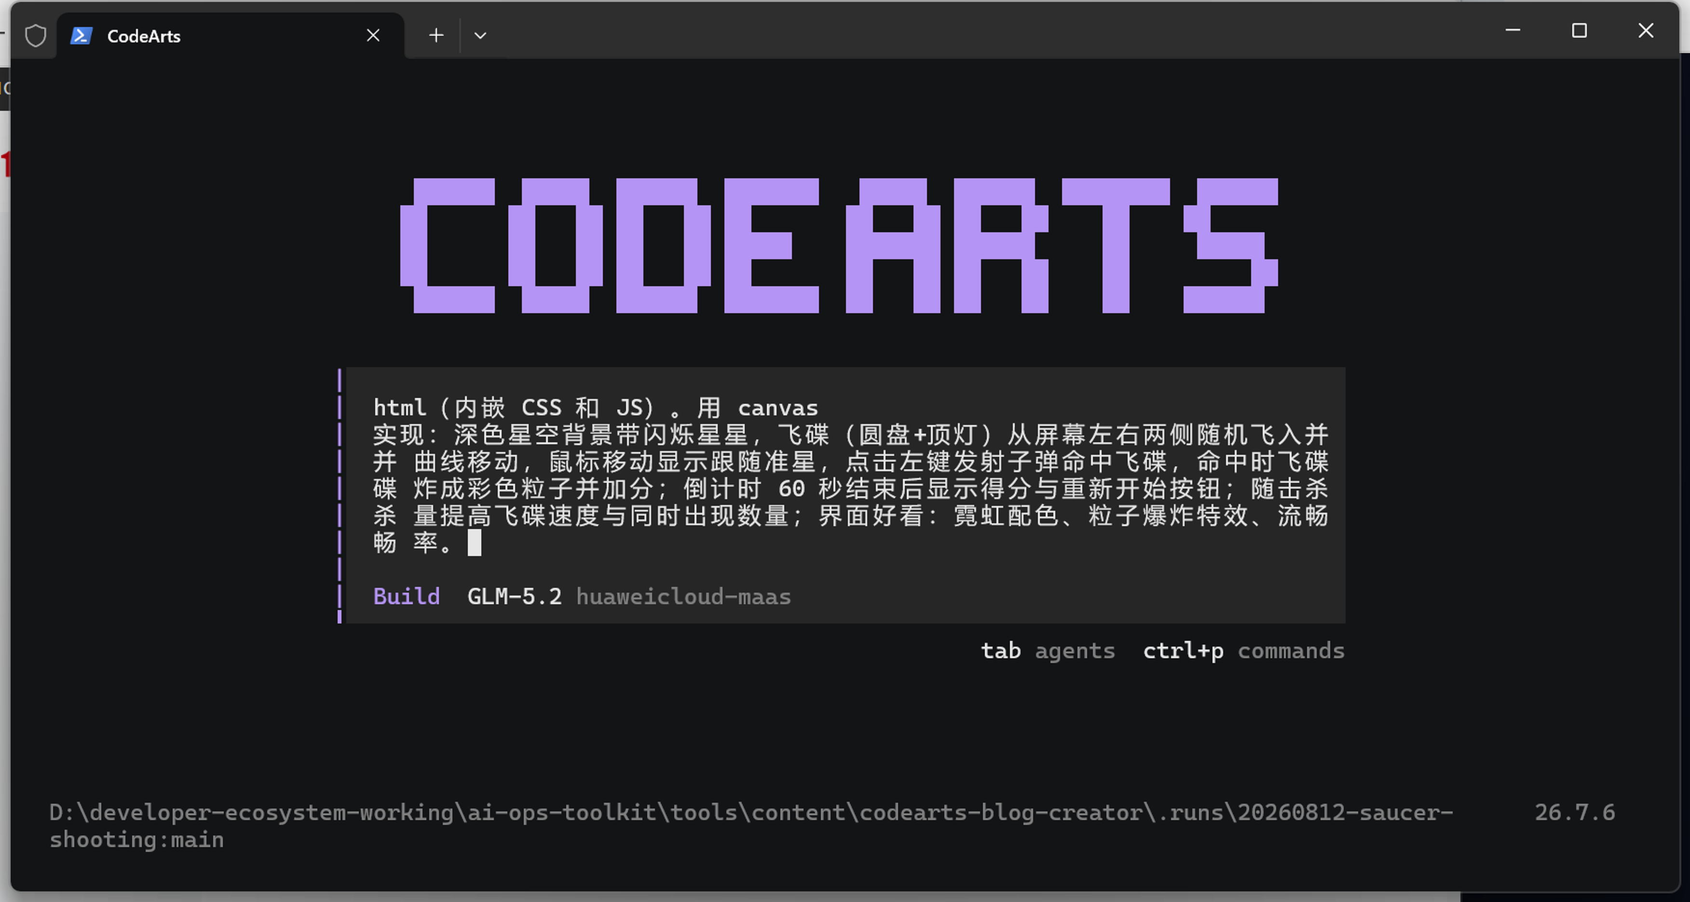Click the version number 26.7.6
1690x902 pixels.
(x=1575, y=813)
